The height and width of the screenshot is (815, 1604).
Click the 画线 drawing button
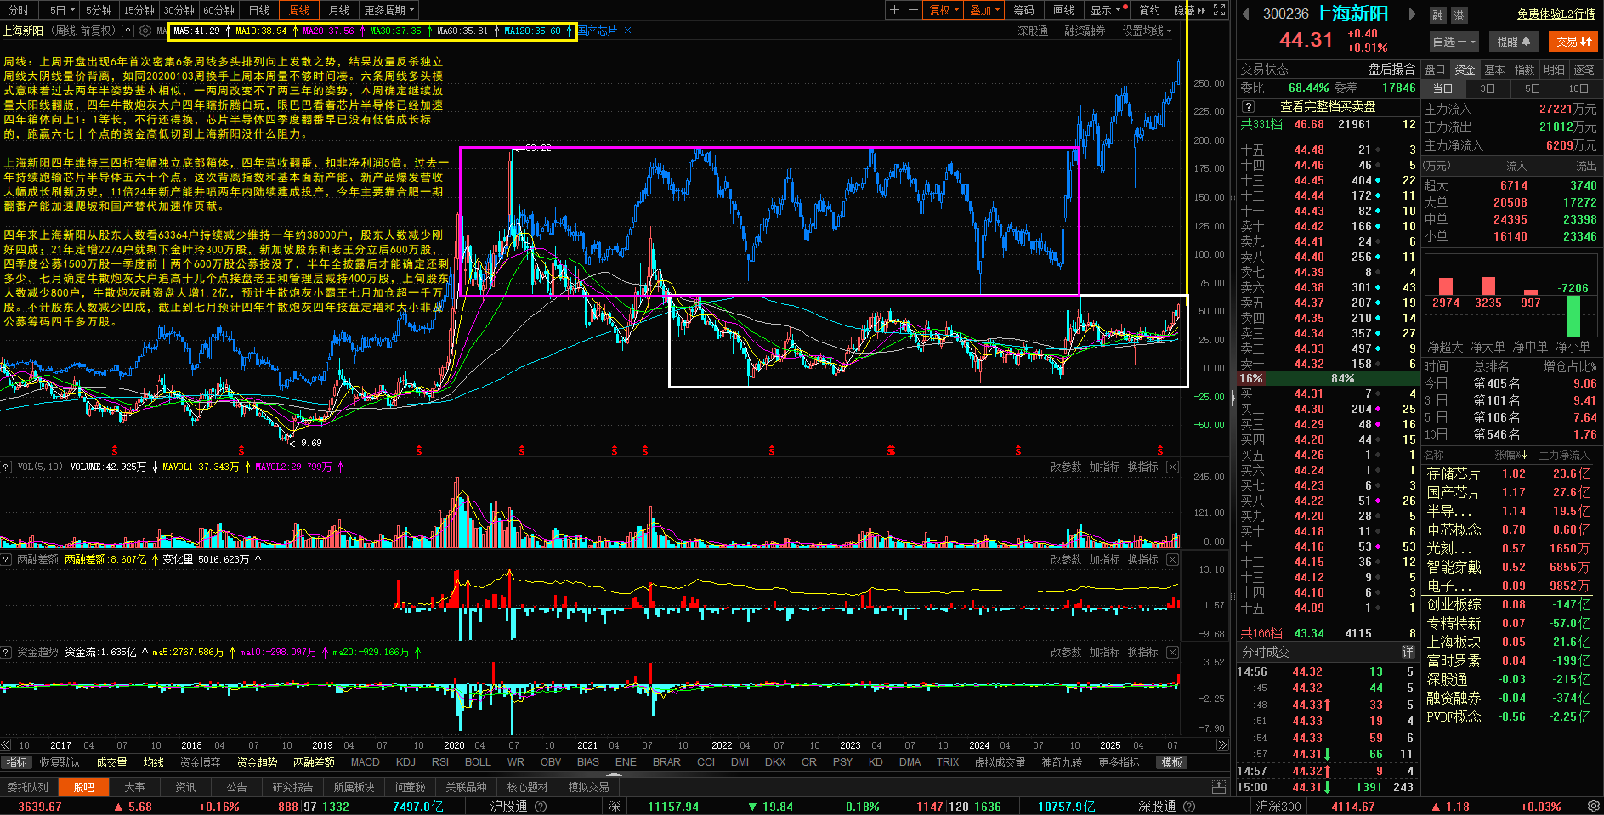click(1063, 10)
